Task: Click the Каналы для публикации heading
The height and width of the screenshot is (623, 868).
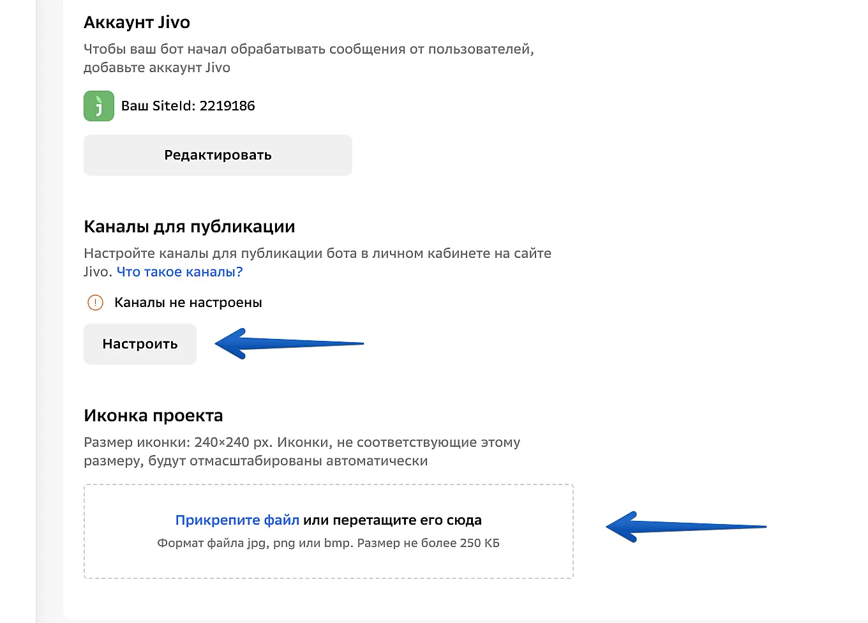Action: [190, 227]
